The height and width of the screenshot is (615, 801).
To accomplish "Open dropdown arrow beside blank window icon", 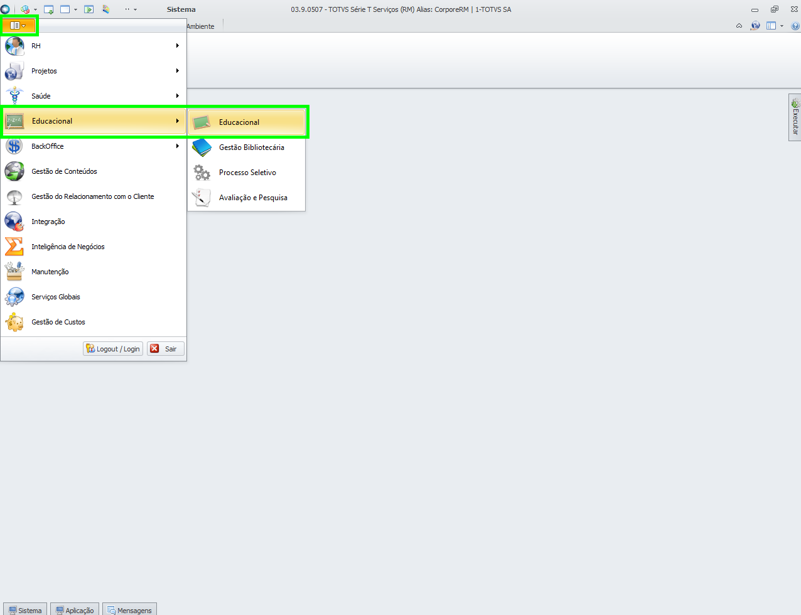I will point(75,10).
